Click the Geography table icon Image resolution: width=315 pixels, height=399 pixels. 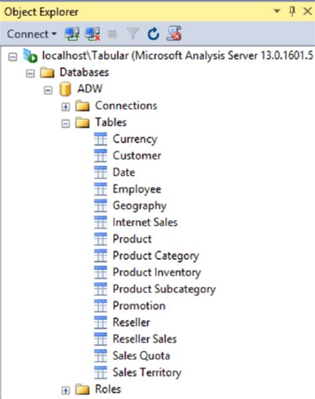(x=100, y=205)
